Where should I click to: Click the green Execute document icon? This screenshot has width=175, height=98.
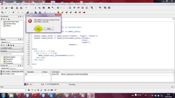58,8
